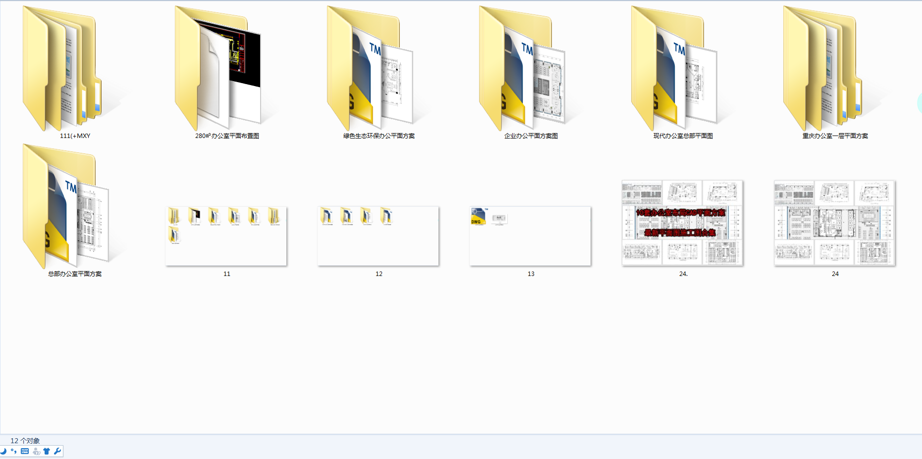The image size is (922, 459).
Task: Select the image thumbnail named 11
Action: pos(226,236)
